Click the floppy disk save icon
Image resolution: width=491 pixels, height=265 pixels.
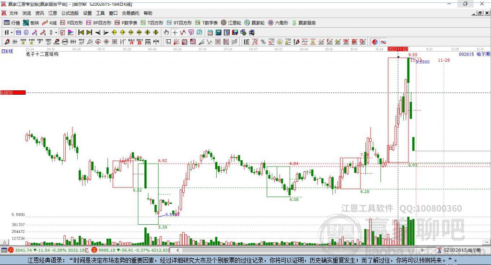pos(235,33)
